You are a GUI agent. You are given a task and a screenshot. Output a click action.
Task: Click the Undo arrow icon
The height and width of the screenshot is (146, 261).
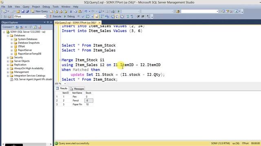[x=86, y=11]
